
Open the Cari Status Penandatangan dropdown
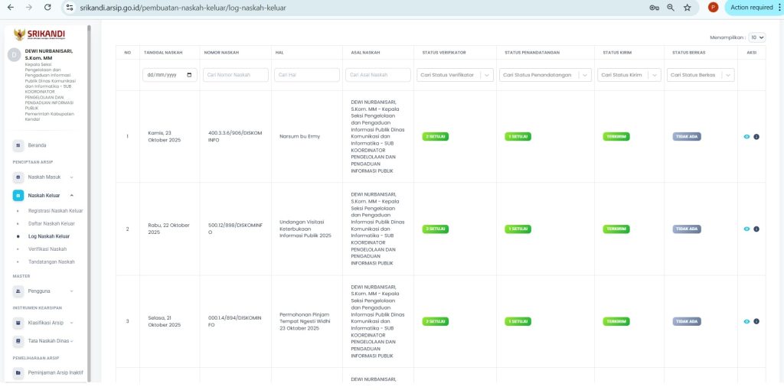[545, 75]
